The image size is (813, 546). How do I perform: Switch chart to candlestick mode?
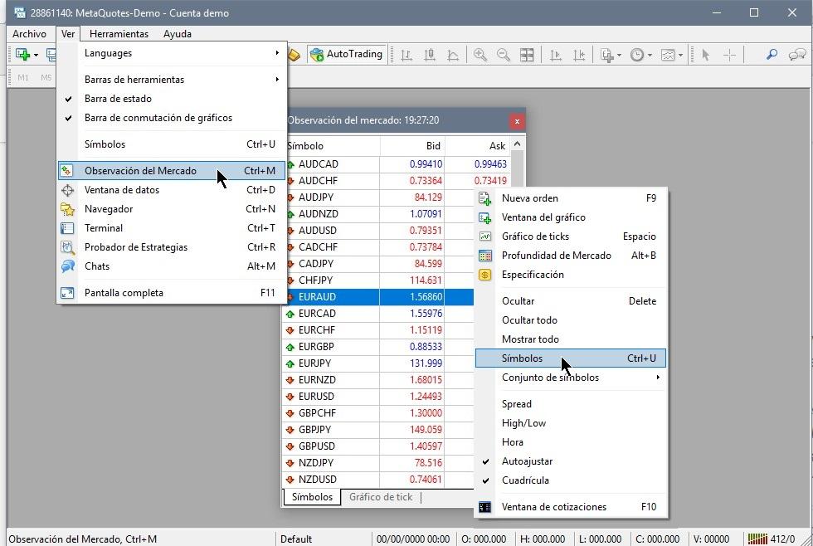click(x=430, y=55)
